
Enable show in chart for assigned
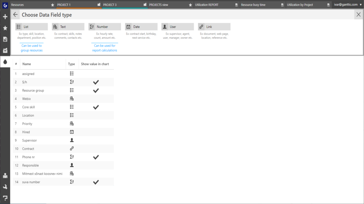(96, 73)
